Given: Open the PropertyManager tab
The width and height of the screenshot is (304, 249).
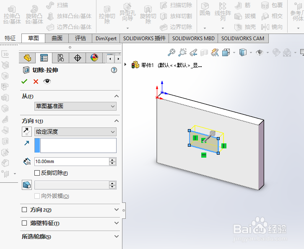Looking at the screenshot, I should [x=44, y=58].
